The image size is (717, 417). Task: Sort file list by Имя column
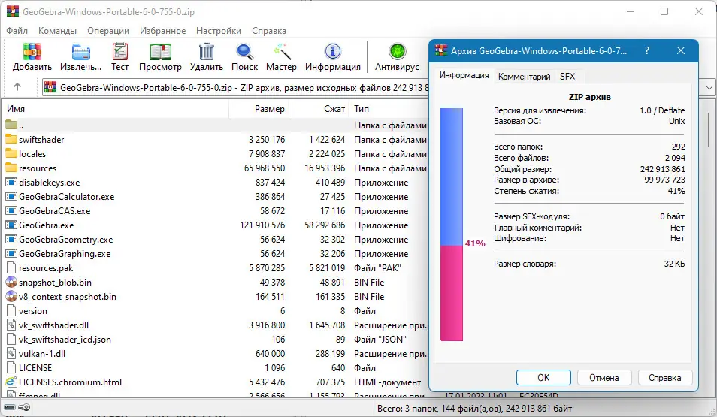point(115,109)
